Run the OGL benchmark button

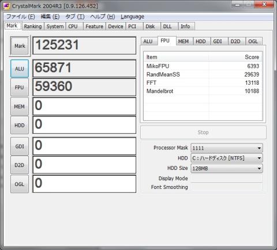[x=20, y=184]
